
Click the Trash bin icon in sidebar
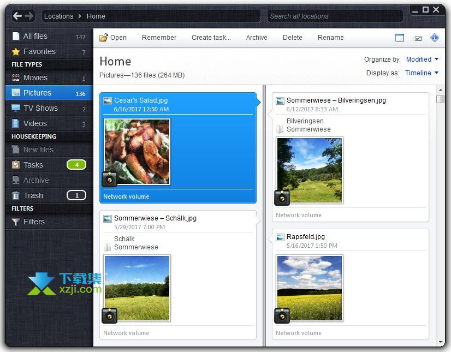click(16, 195)
